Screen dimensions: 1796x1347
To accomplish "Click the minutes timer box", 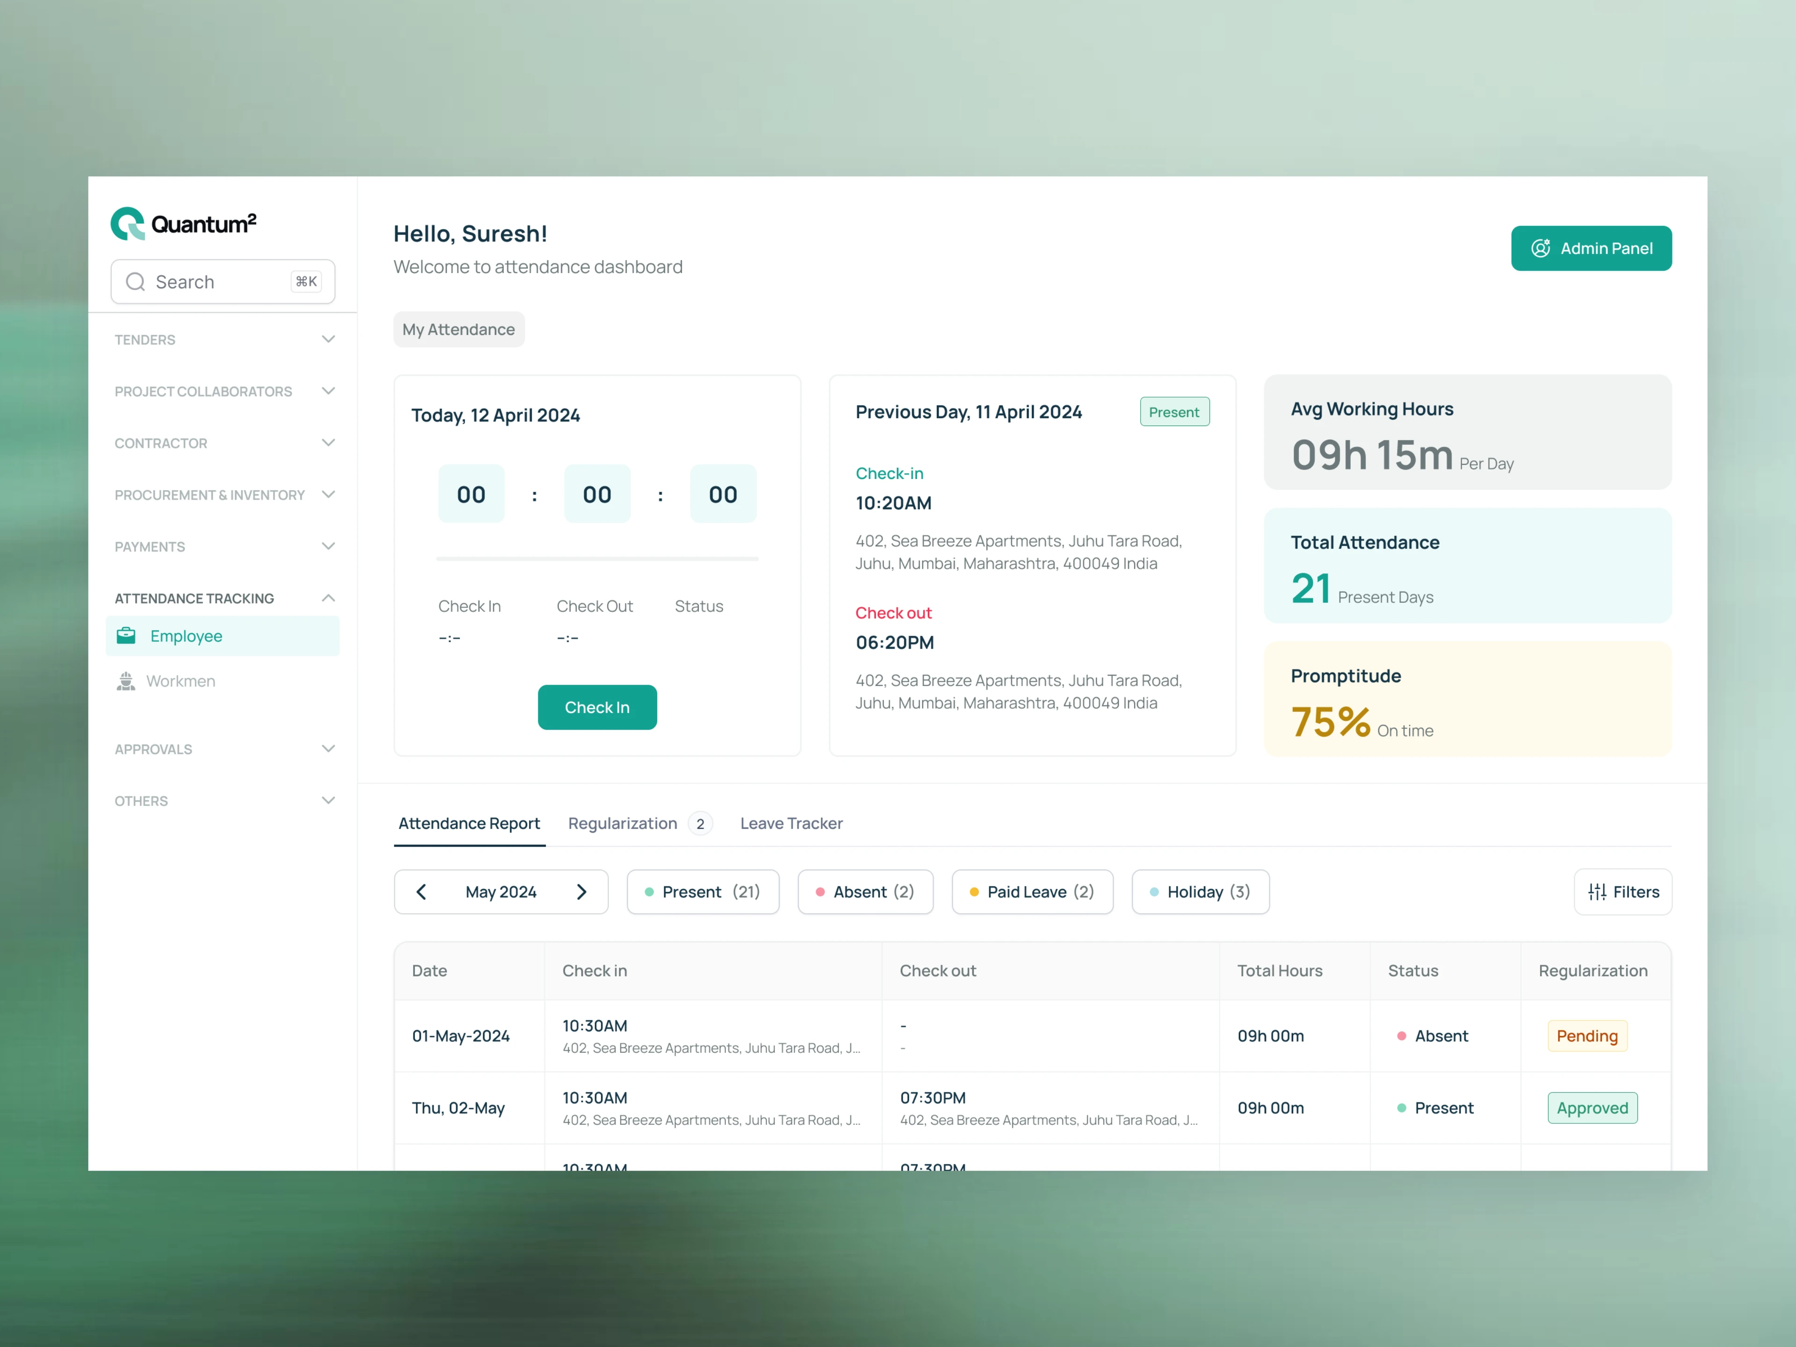I will coord(597,493).
